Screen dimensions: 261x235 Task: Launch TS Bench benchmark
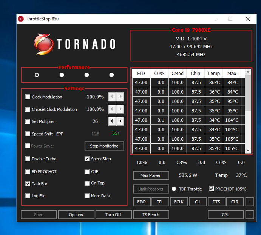pyautogui.click(x=151, y=215)
